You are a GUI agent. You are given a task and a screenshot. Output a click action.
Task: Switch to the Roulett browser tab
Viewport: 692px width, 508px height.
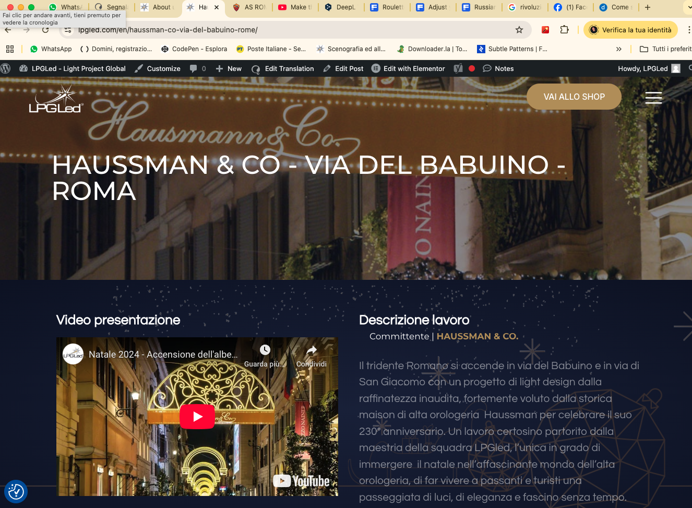coord(386,7)
